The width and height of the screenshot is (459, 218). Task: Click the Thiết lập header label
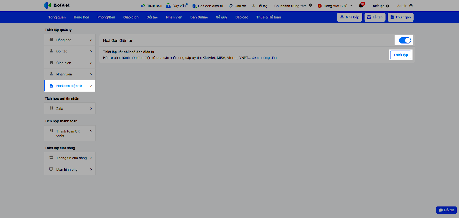pyautogui.click(x=378, y=6)
